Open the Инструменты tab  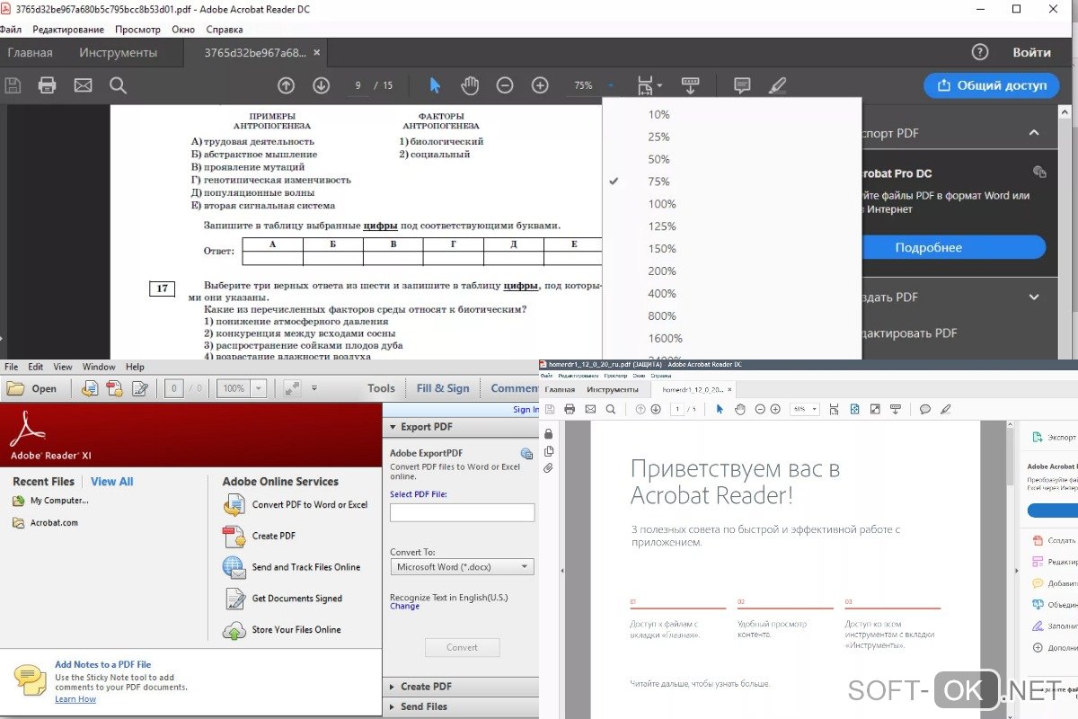[118, 52]
